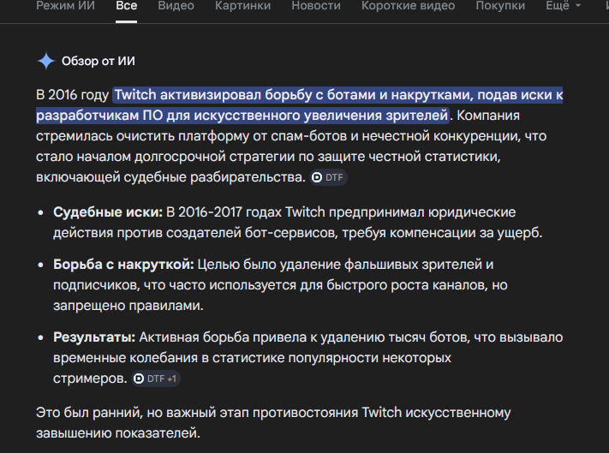
Task: Open the DTF +1 sources chip
Action: click(x=156, y=378)
